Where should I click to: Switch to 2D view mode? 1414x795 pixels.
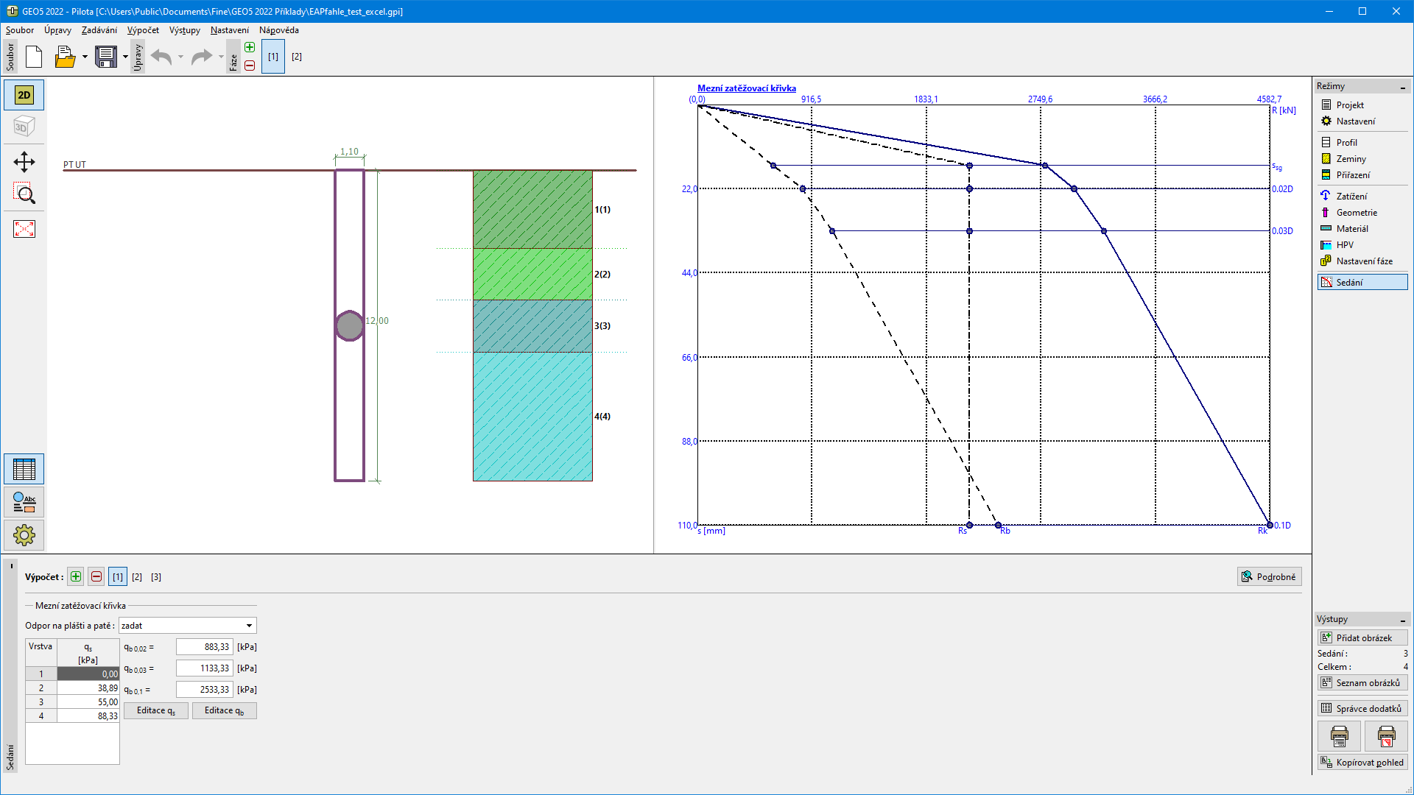24,95
